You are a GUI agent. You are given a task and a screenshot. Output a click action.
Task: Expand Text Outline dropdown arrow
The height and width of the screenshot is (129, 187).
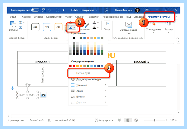(98, 27)
